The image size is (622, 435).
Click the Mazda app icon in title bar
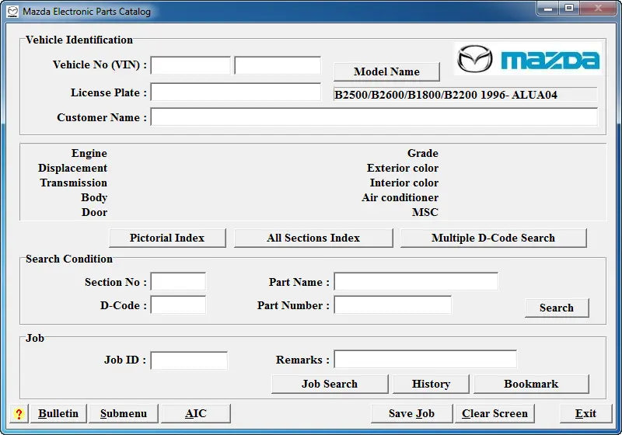[12, 11]
